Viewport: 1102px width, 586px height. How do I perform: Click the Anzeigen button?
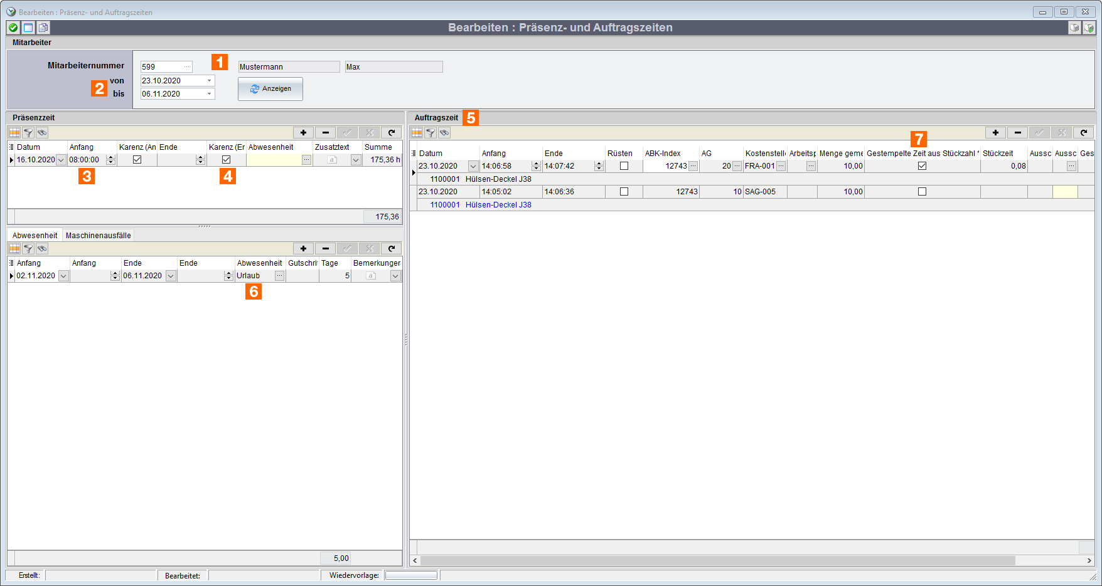click(x=270, y=89)
